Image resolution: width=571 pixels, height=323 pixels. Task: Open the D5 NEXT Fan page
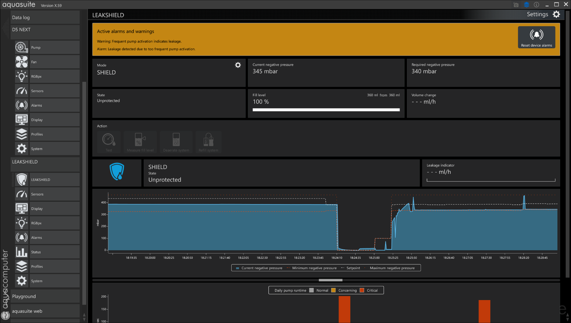tap(47, 62)
